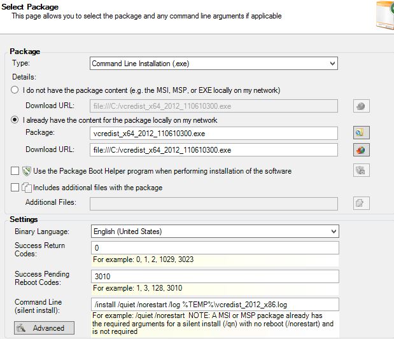Click the 'Command Line (silent install):' label
394x339 pixels.
point(38,306)
